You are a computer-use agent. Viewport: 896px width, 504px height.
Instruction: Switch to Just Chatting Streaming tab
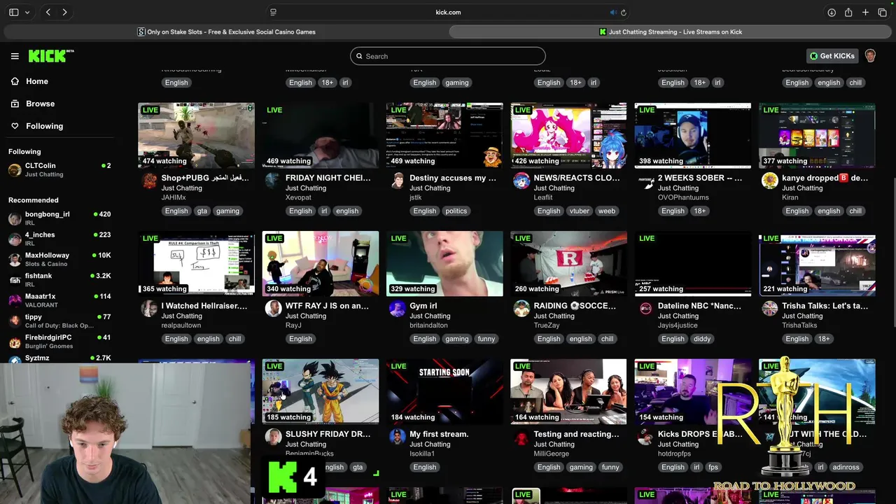[671, 31]
